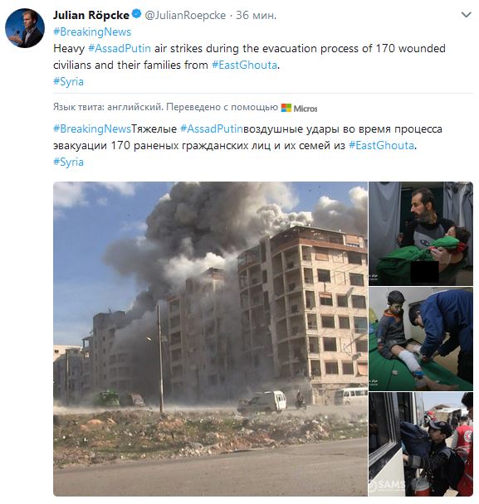Open #Syria hashtag under Russian translation
Screen dimensions: 479x504
pos(68,162)
